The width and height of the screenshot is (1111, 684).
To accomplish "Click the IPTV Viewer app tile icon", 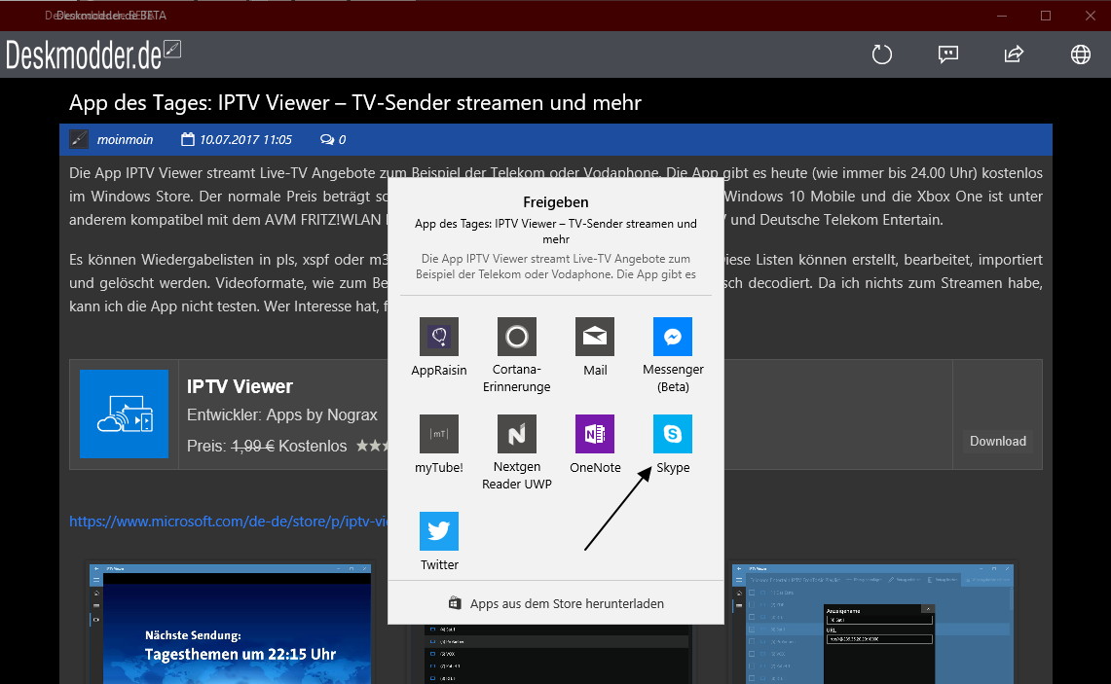I will 124,414.
